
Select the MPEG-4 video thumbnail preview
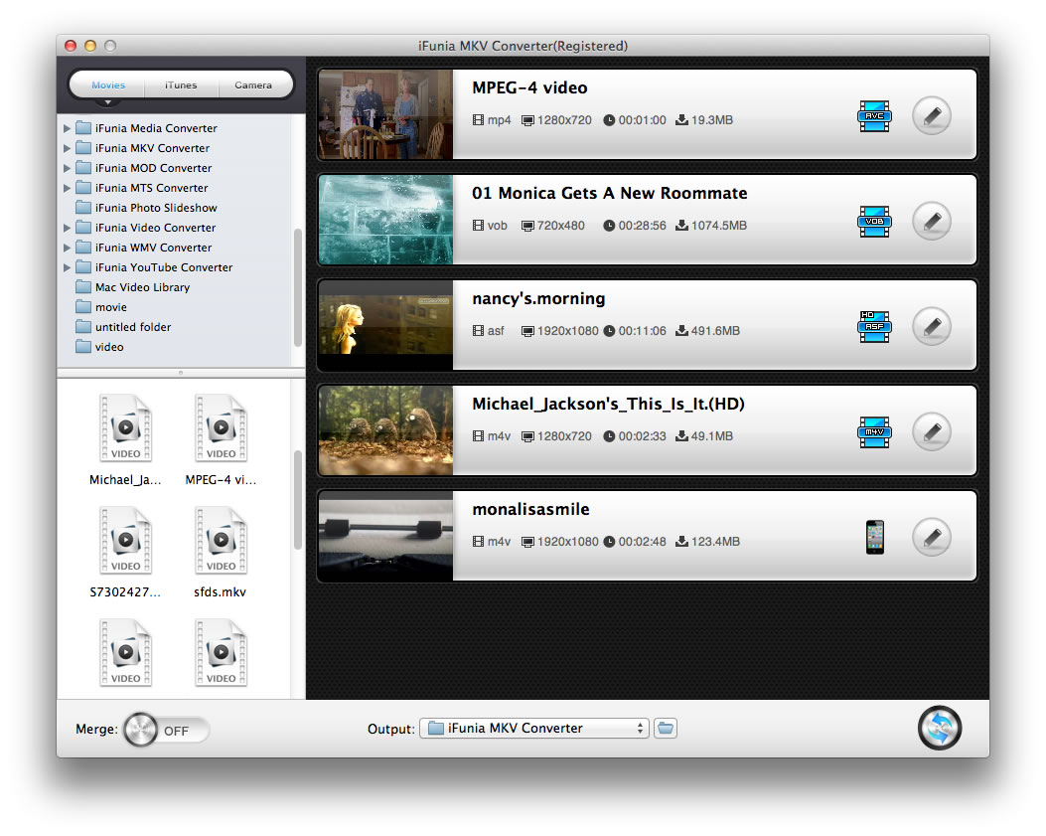385,114
